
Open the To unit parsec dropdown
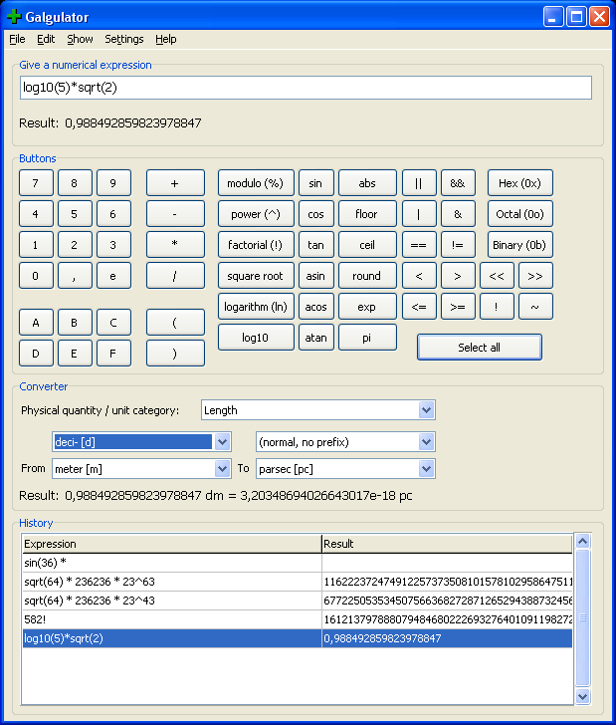(426, 468)
